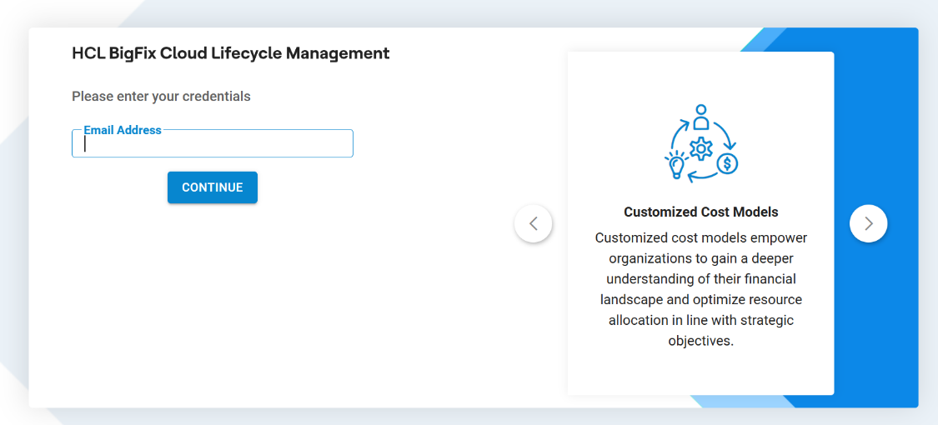938x425 pixels.
Task: Select the Customized Cost Models heading
Action: click(x=701, y=212)
